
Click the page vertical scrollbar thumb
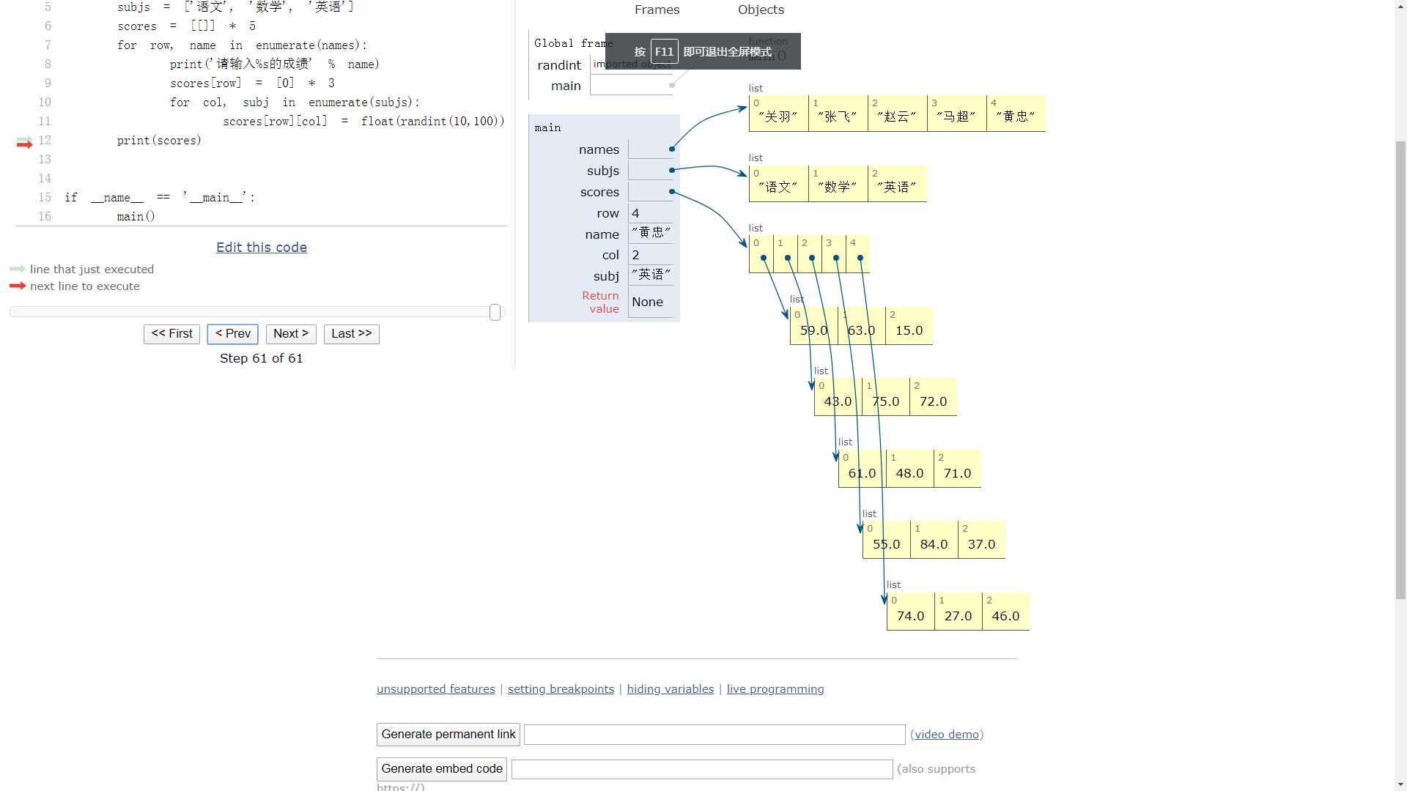(1400, 370)
